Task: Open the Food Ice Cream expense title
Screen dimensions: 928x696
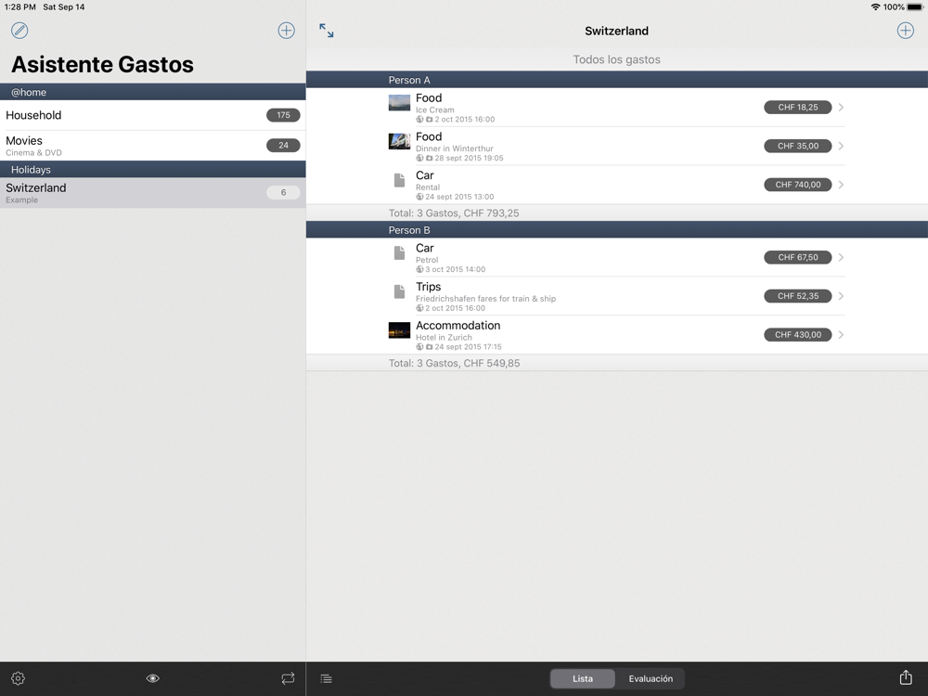Action: [429, 97]
